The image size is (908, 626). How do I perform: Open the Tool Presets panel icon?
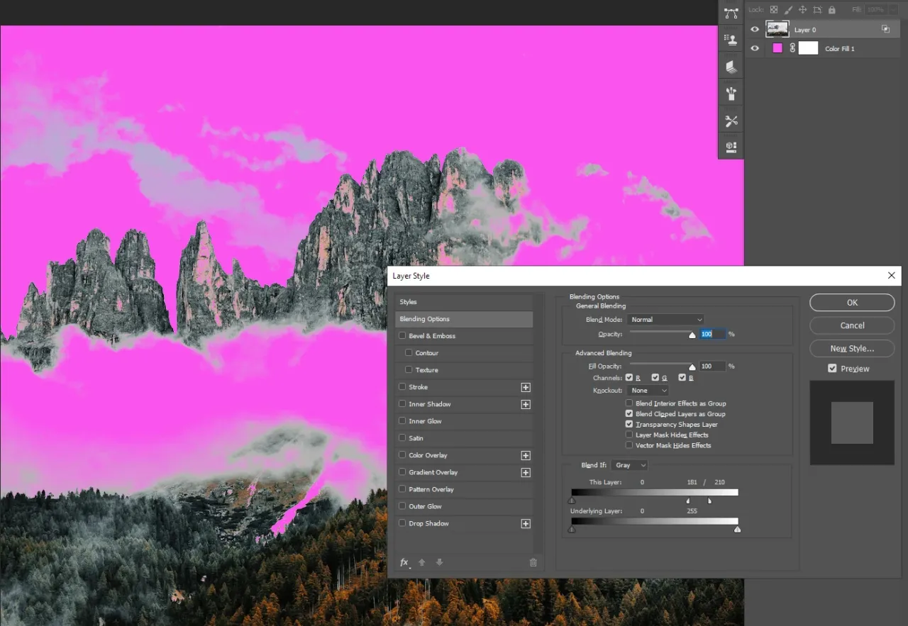pyautogui.click(x=731, y=121)
